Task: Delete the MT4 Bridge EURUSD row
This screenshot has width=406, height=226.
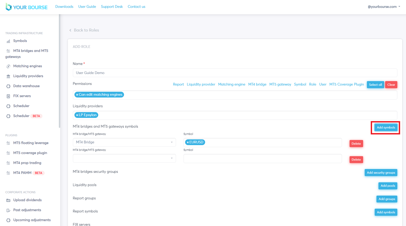Action: coord(356,144)
